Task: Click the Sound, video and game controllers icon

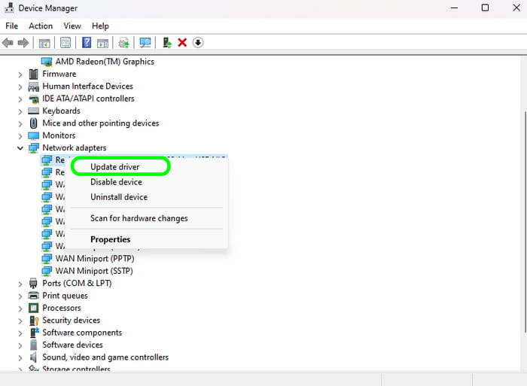Action: coord(33,357)
